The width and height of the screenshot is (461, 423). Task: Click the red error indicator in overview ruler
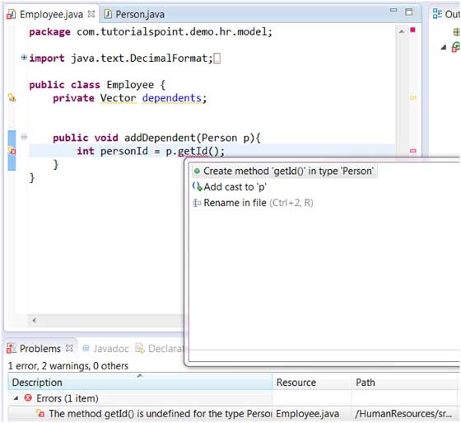point(412,30)
